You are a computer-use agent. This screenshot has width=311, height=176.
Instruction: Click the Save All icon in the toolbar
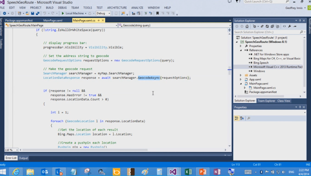pyautogui.click(x=37, y=13)
